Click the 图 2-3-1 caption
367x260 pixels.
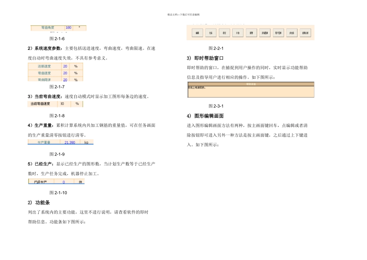(216, 106)
